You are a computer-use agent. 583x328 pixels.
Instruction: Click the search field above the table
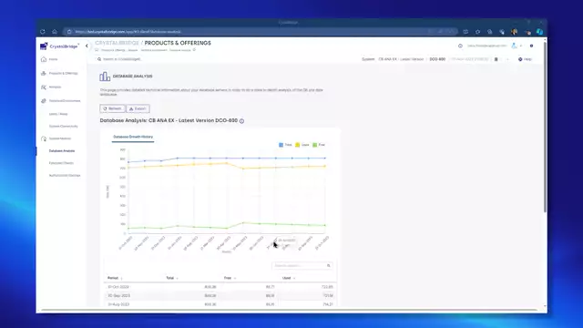point(302,265)
